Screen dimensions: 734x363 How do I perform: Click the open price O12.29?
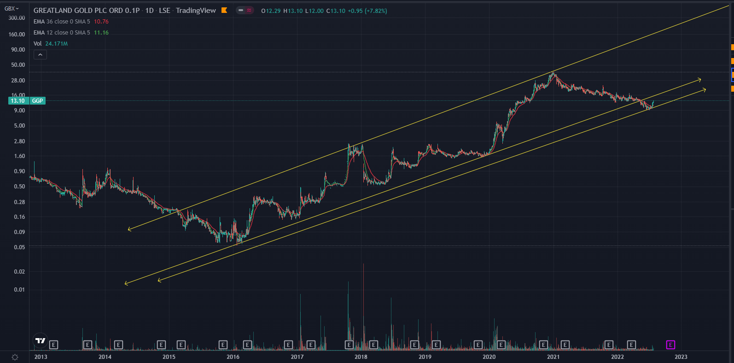pos(271,11)
